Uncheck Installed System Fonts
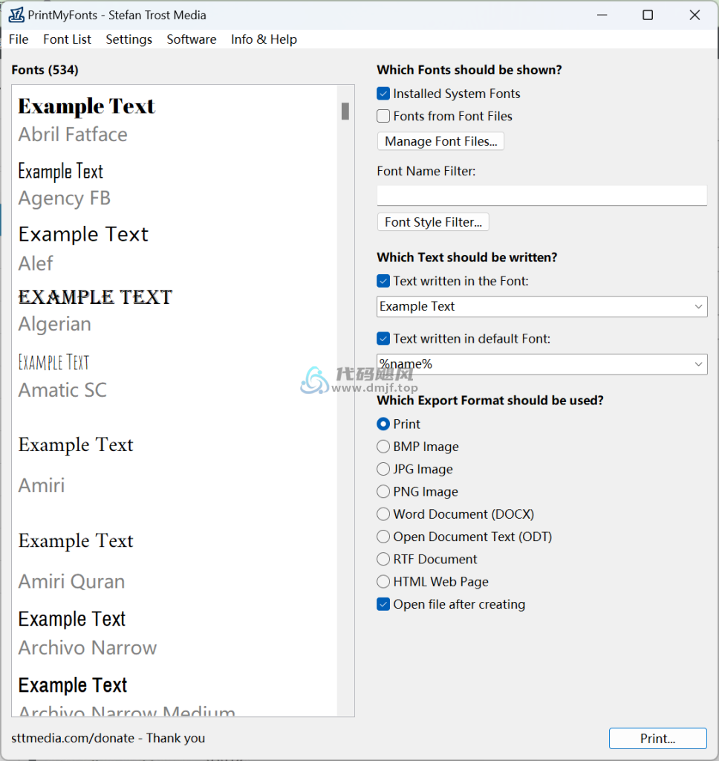Viewport: 719px width, 761px height. 383,94
